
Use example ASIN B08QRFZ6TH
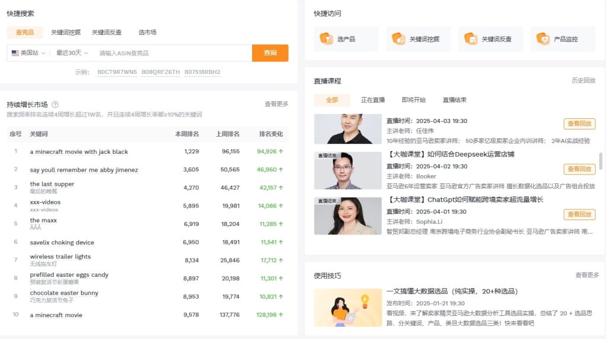tap(160, 72)
